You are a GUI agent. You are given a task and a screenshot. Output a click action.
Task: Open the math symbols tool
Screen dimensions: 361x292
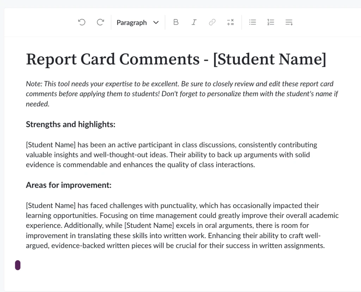point(231,22)
